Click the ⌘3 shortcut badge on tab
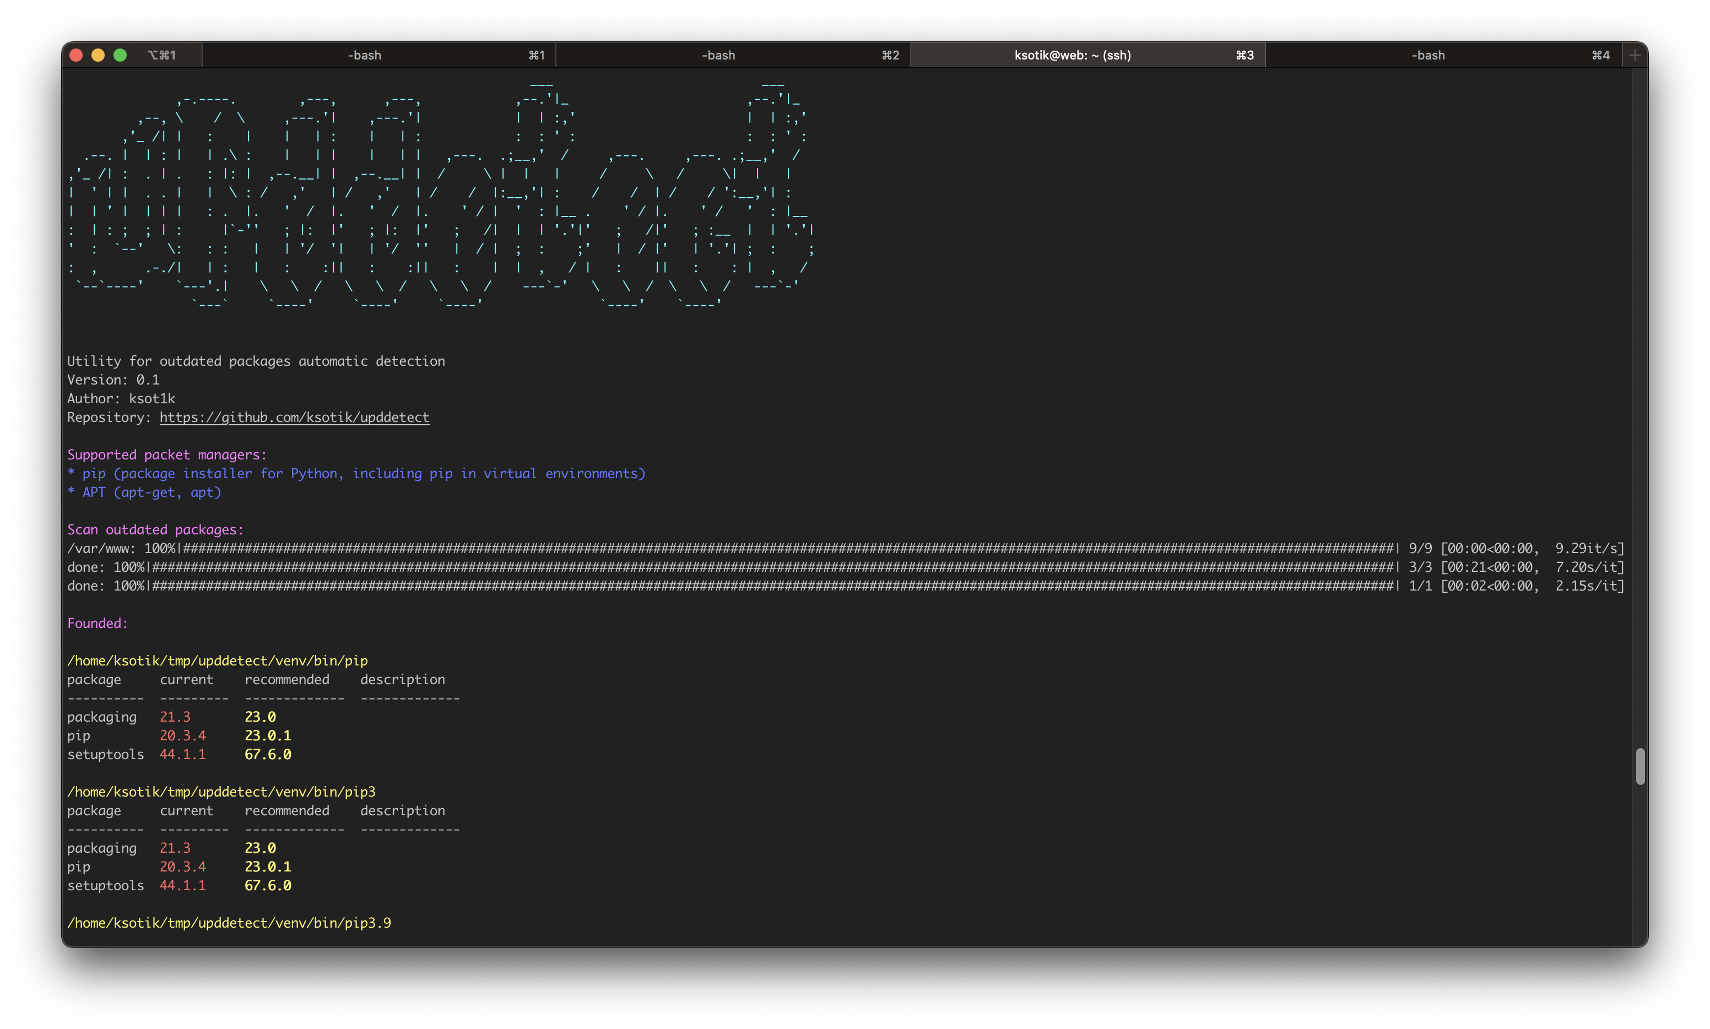1710x1029 pixels. (x=1244, y=56)
